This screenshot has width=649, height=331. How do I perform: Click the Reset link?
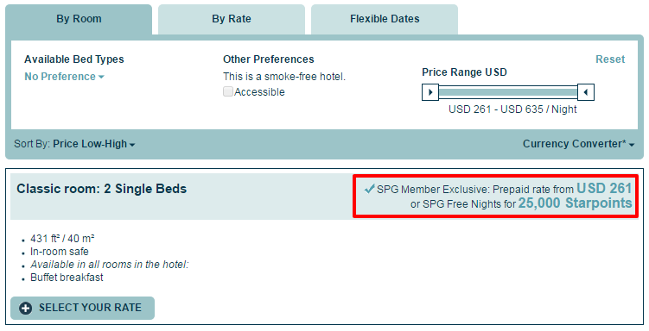(610, 59)
